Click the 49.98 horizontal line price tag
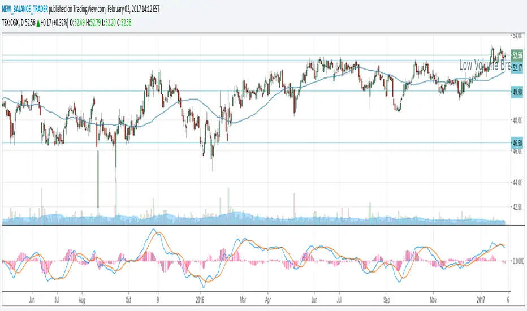The image size is (527, 311). tap(517, 92)
